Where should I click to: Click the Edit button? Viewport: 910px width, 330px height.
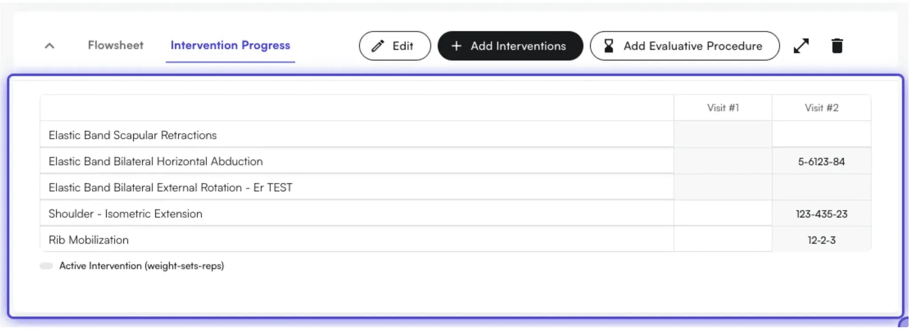tap(395, 46)
